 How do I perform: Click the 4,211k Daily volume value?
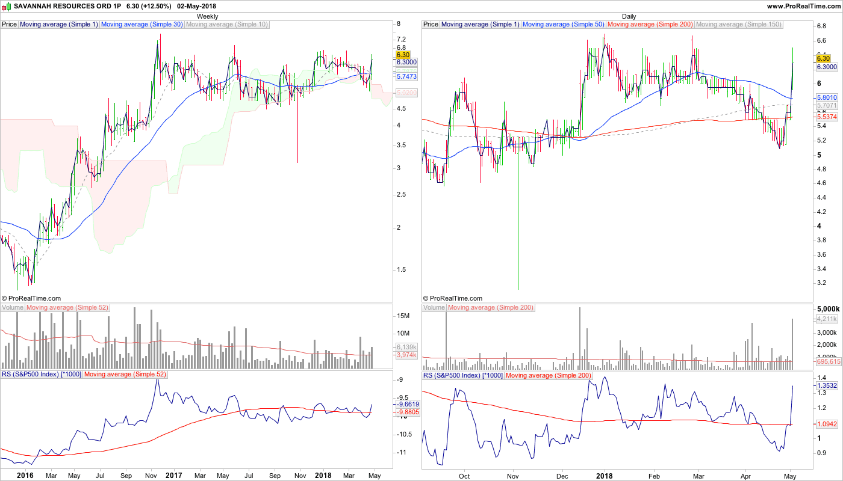coord(827,319)
